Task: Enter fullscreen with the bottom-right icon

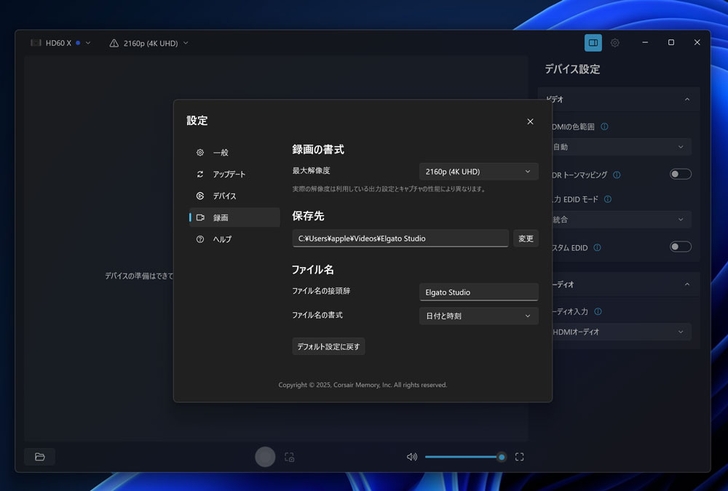Action: point(519,456)
